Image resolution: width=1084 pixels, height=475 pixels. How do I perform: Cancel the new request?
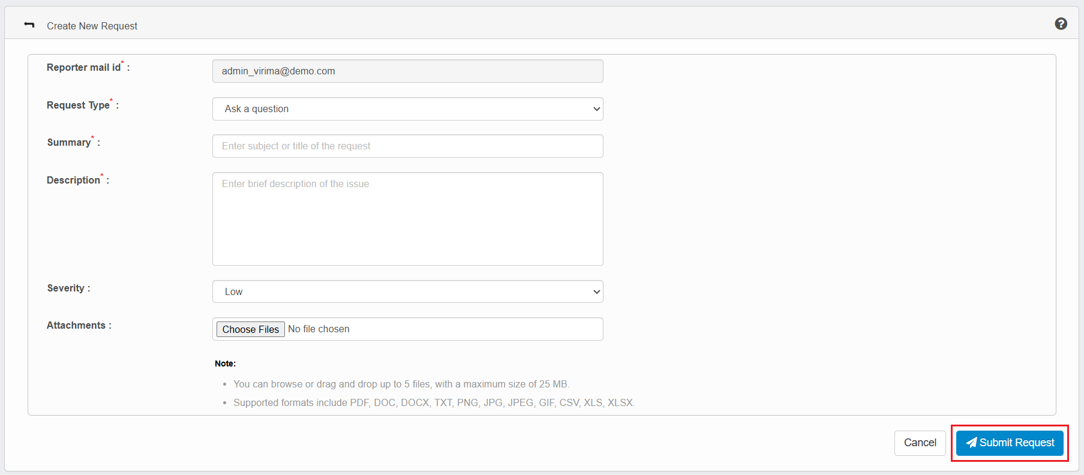pyautogui.click(x=920, y=443)
